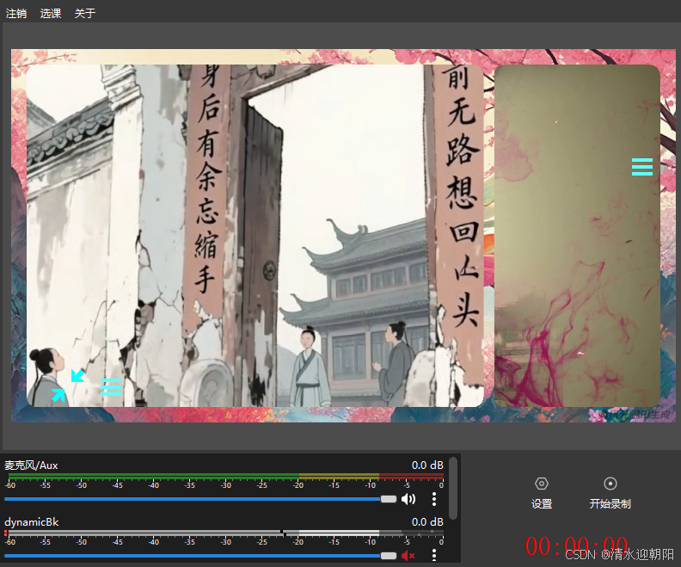The height and width of the screenshot is (567, 681).
Task: Open hamburger menu on main video panel
Action: click(x=111, y=387)
